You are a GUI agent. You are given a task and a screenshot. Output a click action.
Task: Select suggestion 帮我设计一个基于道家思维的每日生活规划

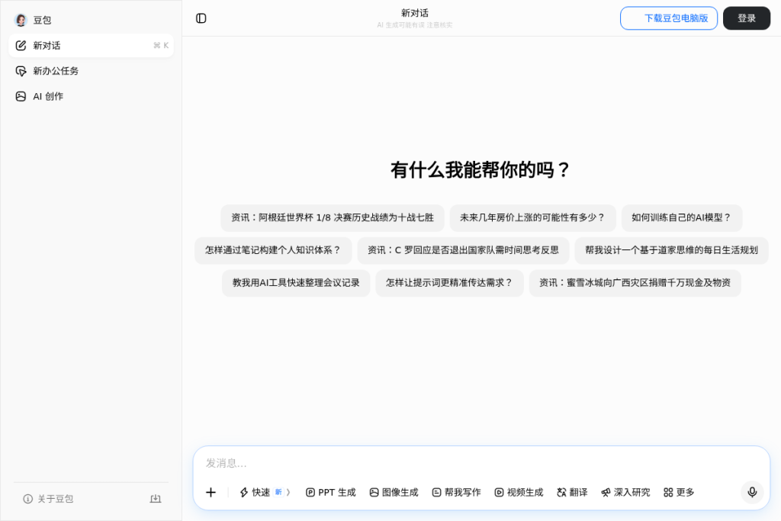coord(671,250)
